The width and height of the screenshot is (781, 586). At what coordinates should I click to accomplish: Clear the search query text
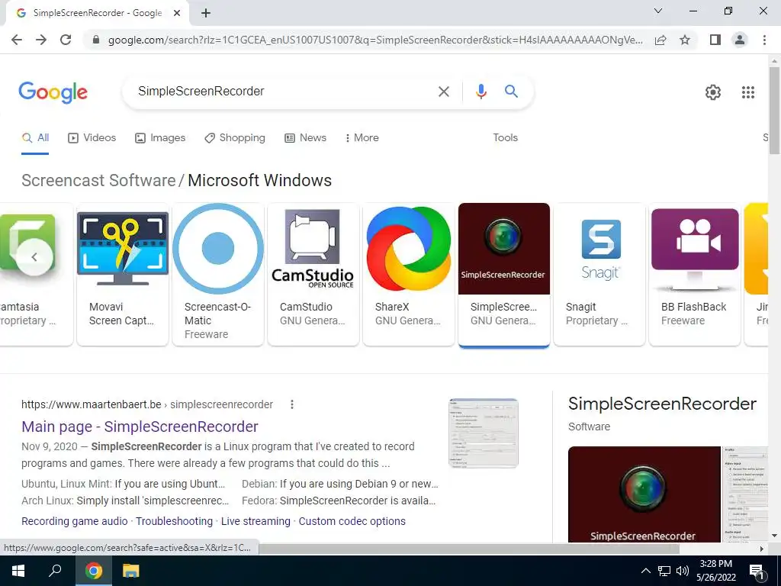click(x=443, y=92)
